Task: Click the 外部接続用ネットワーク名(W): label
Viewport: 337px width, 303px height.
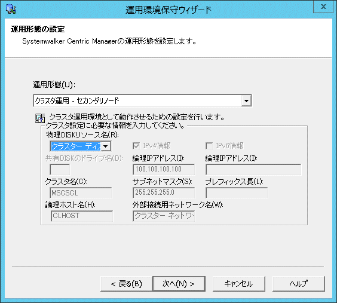Action: coord(177,205)
